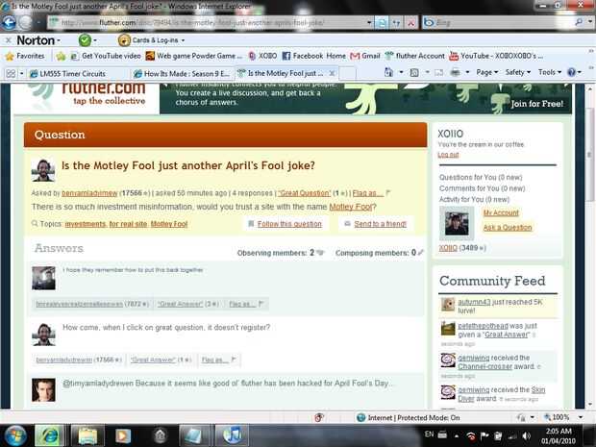596x447 pixels.
Task: Open the YouTube XO8OXO8O's bookmark
Action: tap(496, 56)
